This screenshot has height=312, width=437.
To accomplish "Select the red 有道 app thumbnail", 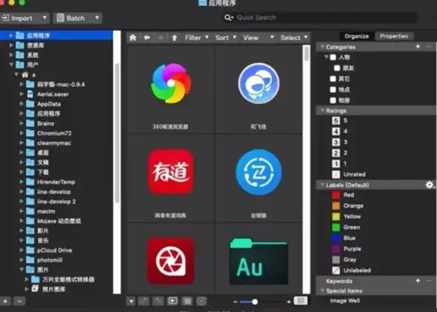I will pos(171,172).
